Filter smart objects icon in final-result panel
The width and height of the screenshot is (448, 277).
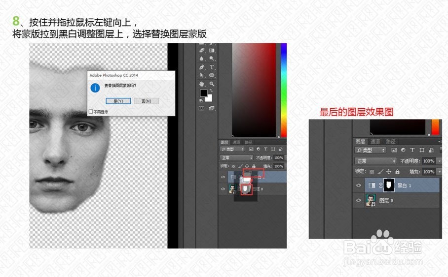point(431,150)
